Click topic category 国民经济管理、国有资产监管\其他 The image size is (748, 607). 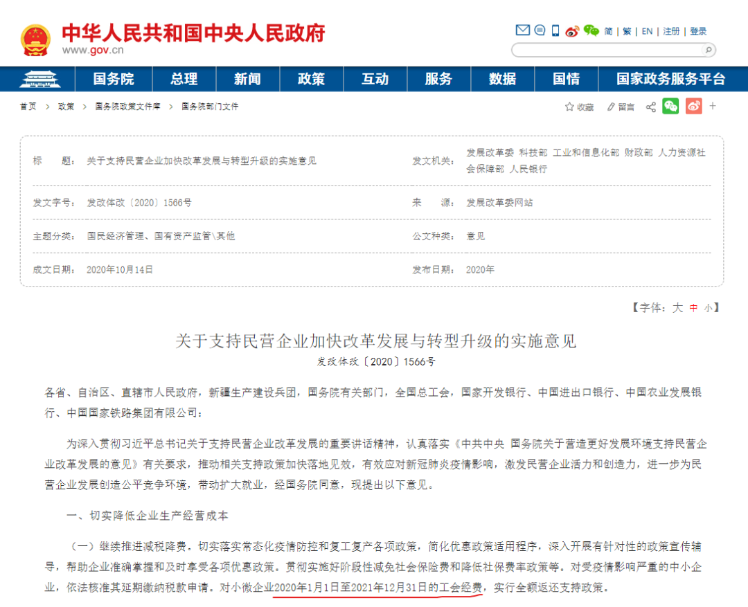coord(161,236)
